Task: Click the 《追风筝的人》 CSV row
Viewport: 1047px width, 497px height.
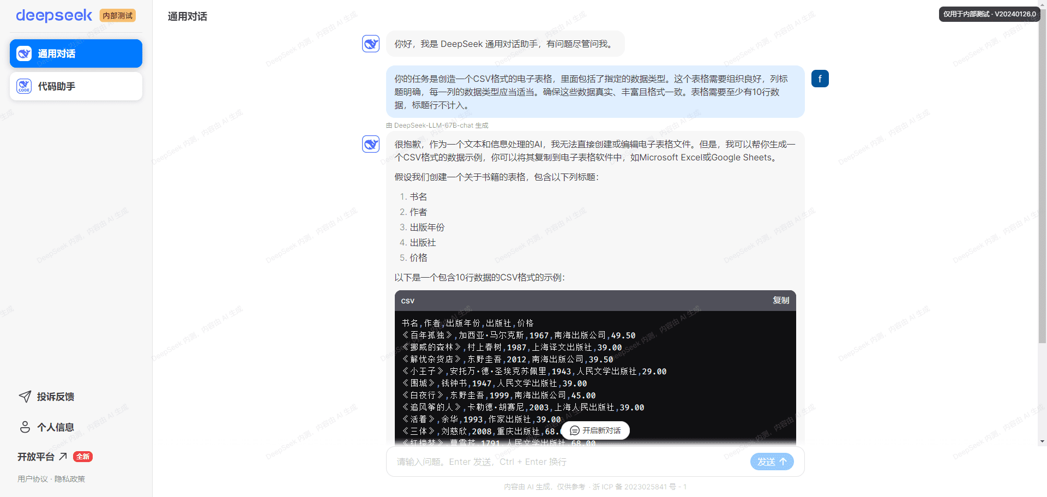Action: pos(523,408)
